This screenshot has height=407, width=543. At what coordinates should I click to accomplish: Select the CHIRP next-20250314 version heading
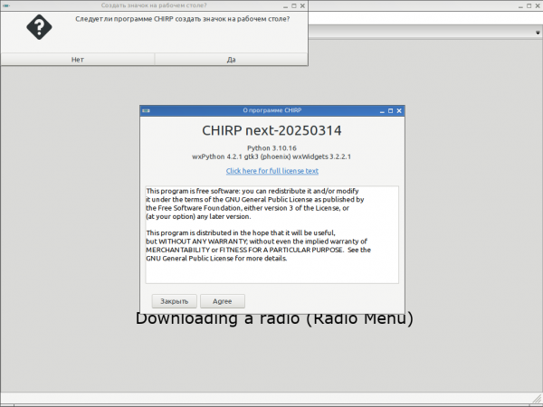[271, 130]
